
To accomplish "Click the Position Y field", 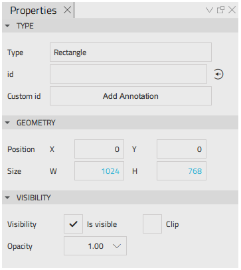I will tap(181, 149).
